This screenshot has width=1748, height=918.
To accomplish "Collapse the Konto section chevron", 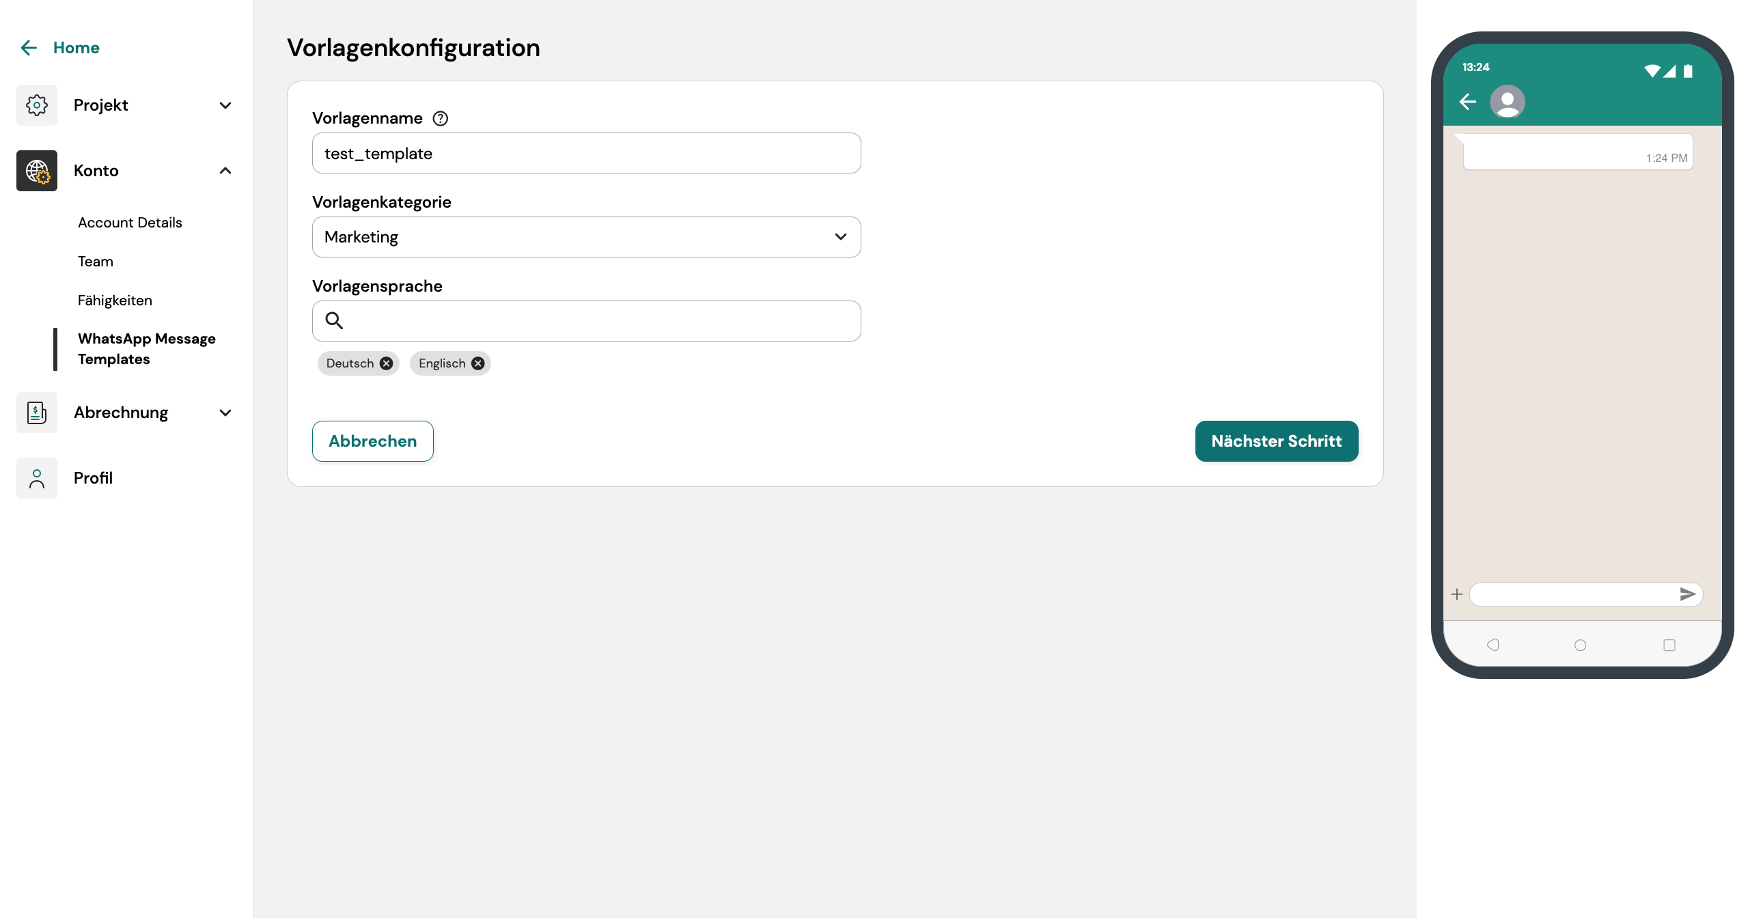I will (x=225, y=170).
